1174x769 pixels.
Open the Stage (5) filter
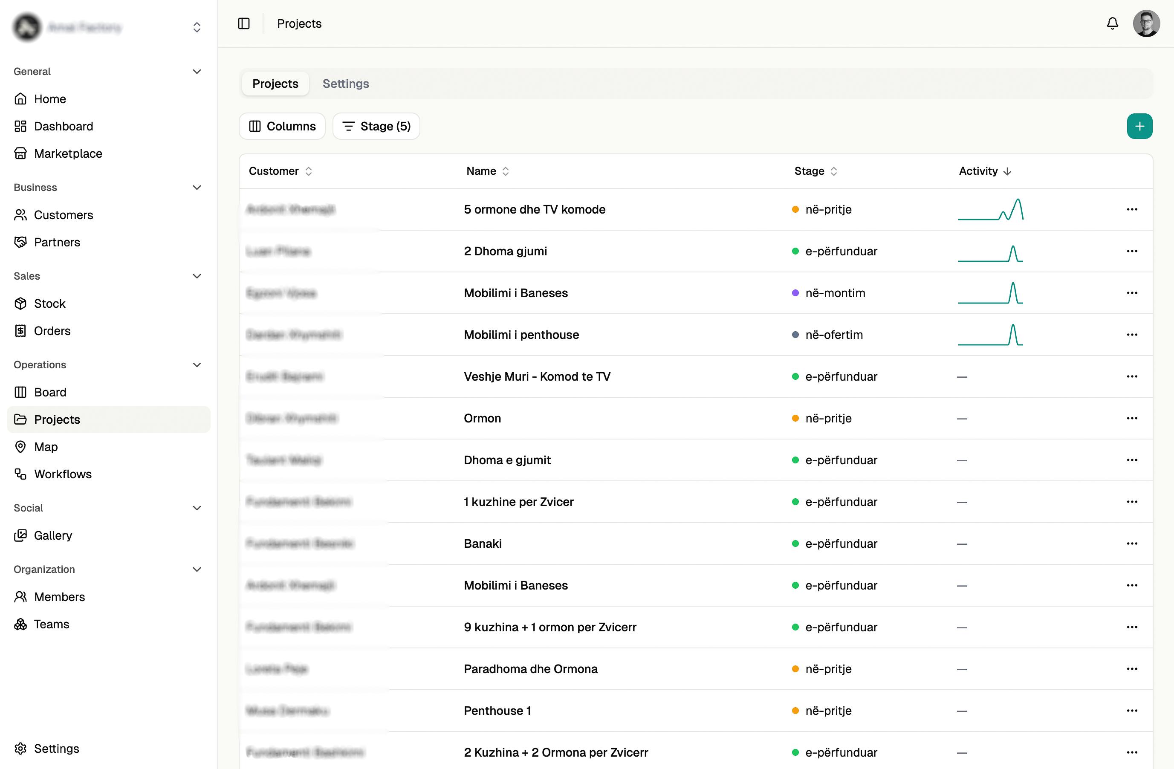[x=376, y=126]
